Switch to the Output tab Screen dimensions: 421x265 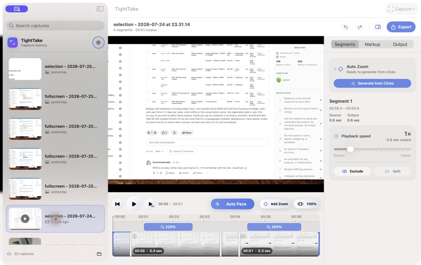point(400,44)
